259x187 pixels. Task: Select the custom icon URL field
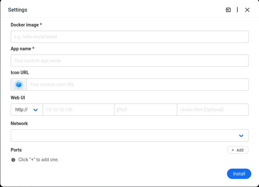coord(137,84)
